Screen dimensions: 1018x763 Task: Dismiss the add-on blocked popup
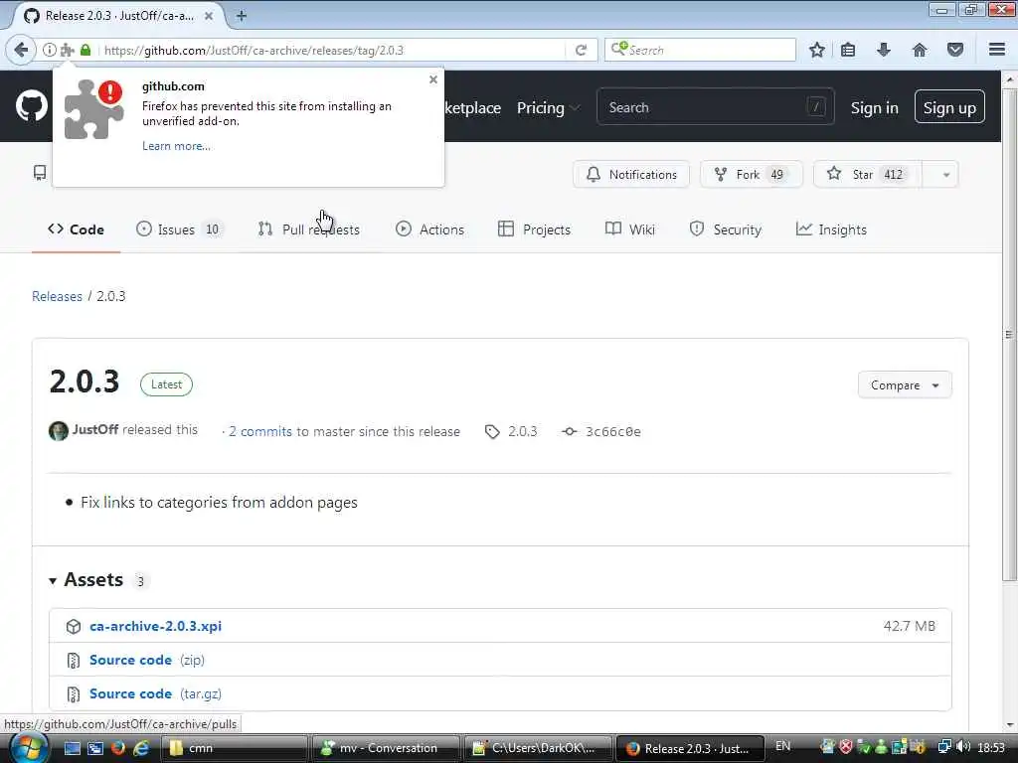click(x=433, y=79)
